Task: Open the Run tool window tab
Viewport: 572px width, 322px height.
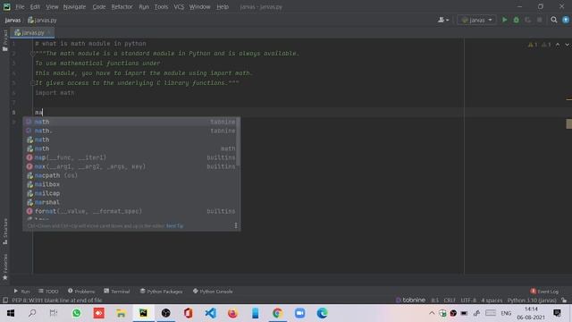Action: coord(21,292)
